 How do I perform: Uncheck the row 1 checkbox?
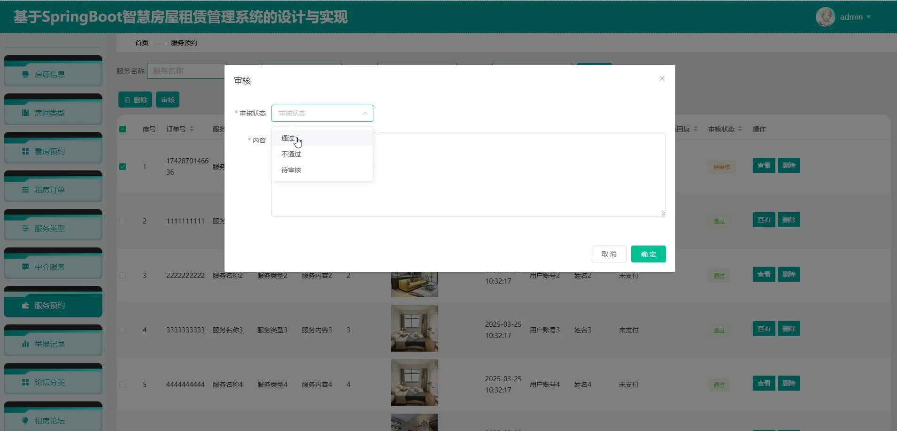click(123, 167)
